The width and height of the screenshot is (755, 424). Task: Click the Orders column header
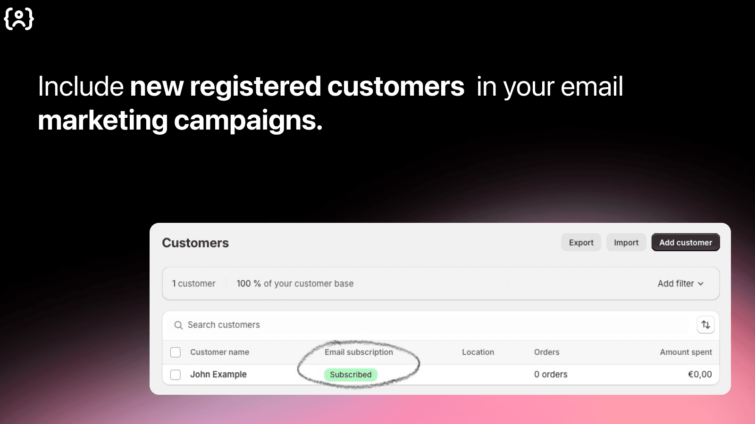click(546, 352)
